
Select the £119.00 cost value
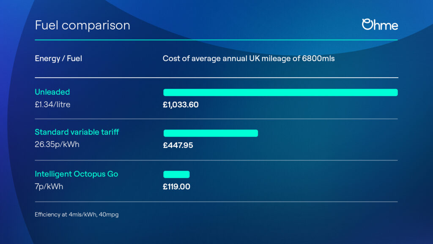tap(176, 187)
